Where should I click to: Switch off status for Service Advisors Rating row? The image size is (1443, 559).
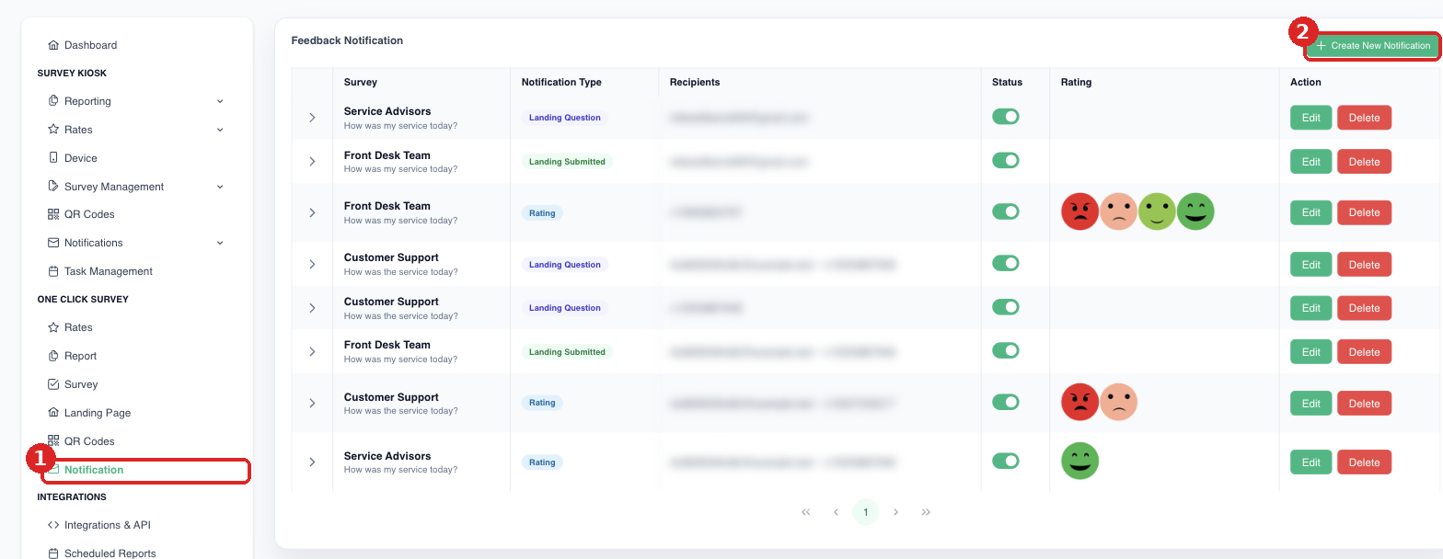1006,461
